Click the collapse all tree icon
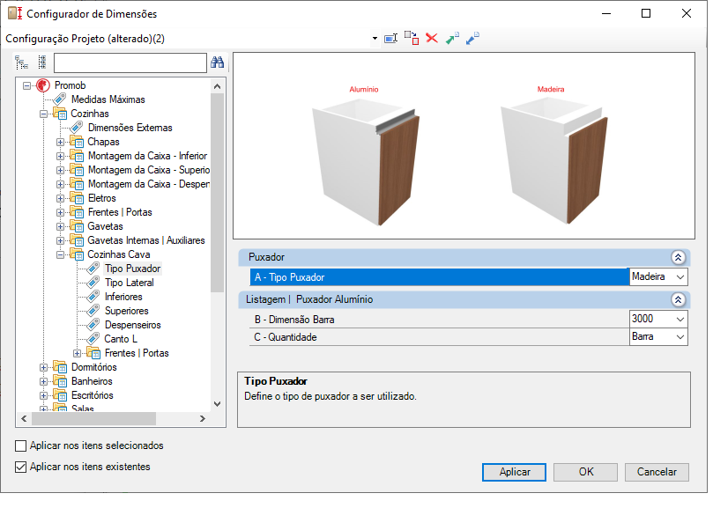This screenshot has width=713, height=508. pyautogui.click(x=42, y=63)
